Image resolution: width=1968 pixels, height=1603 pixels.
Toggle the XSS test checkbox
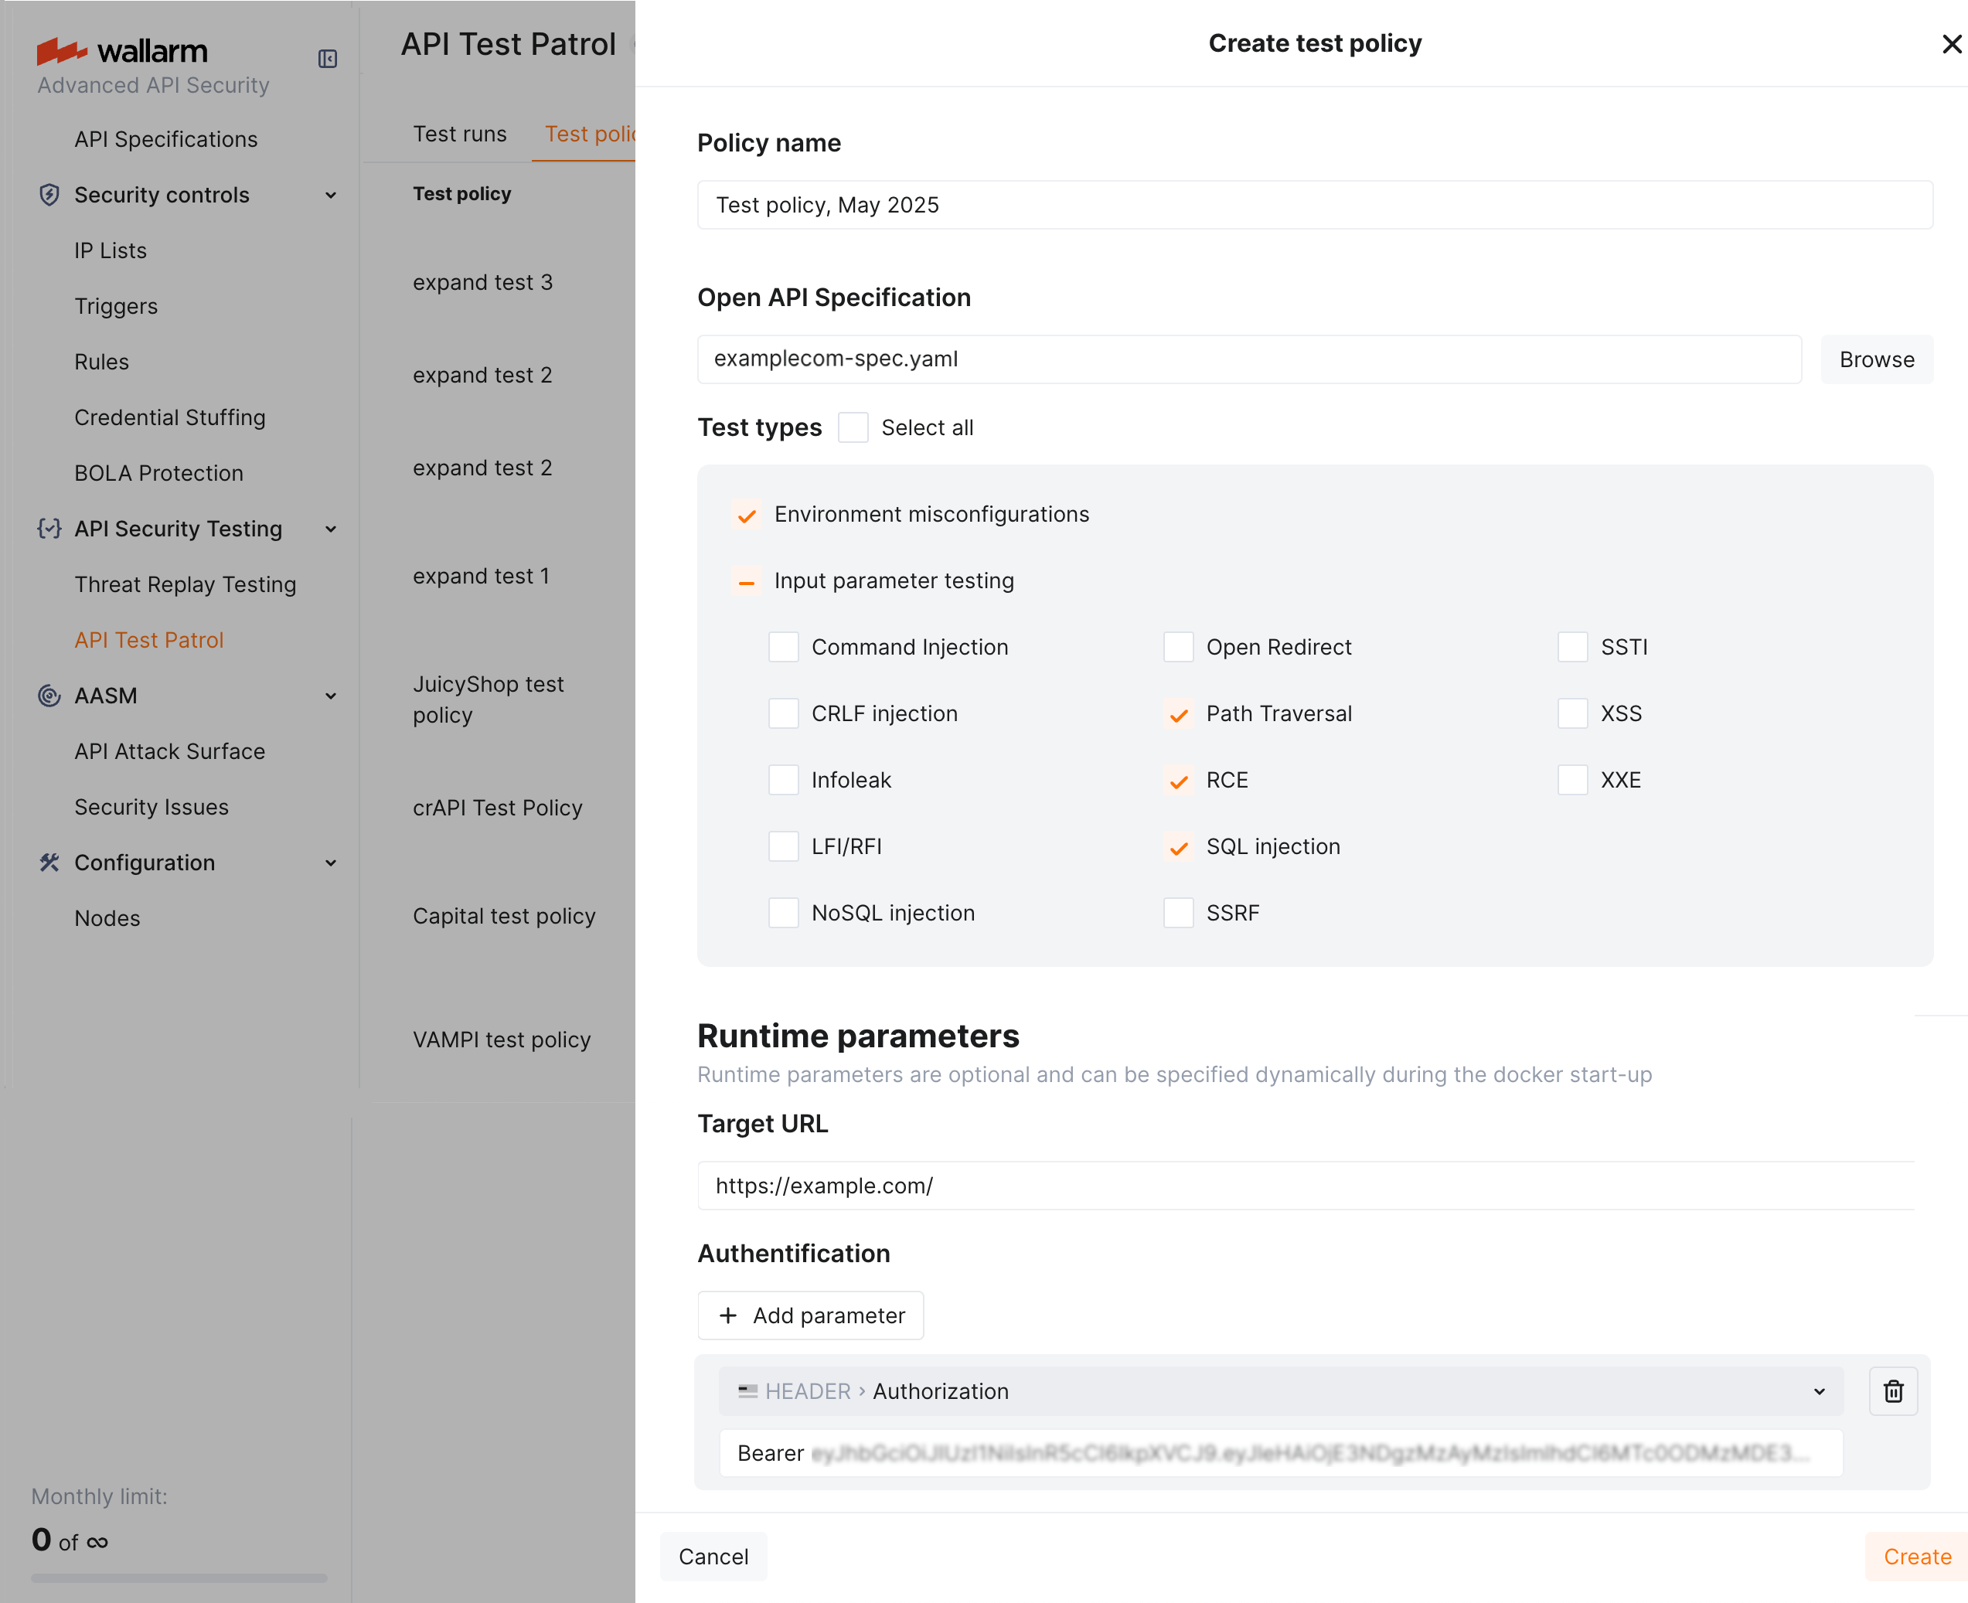point(1571,714)
